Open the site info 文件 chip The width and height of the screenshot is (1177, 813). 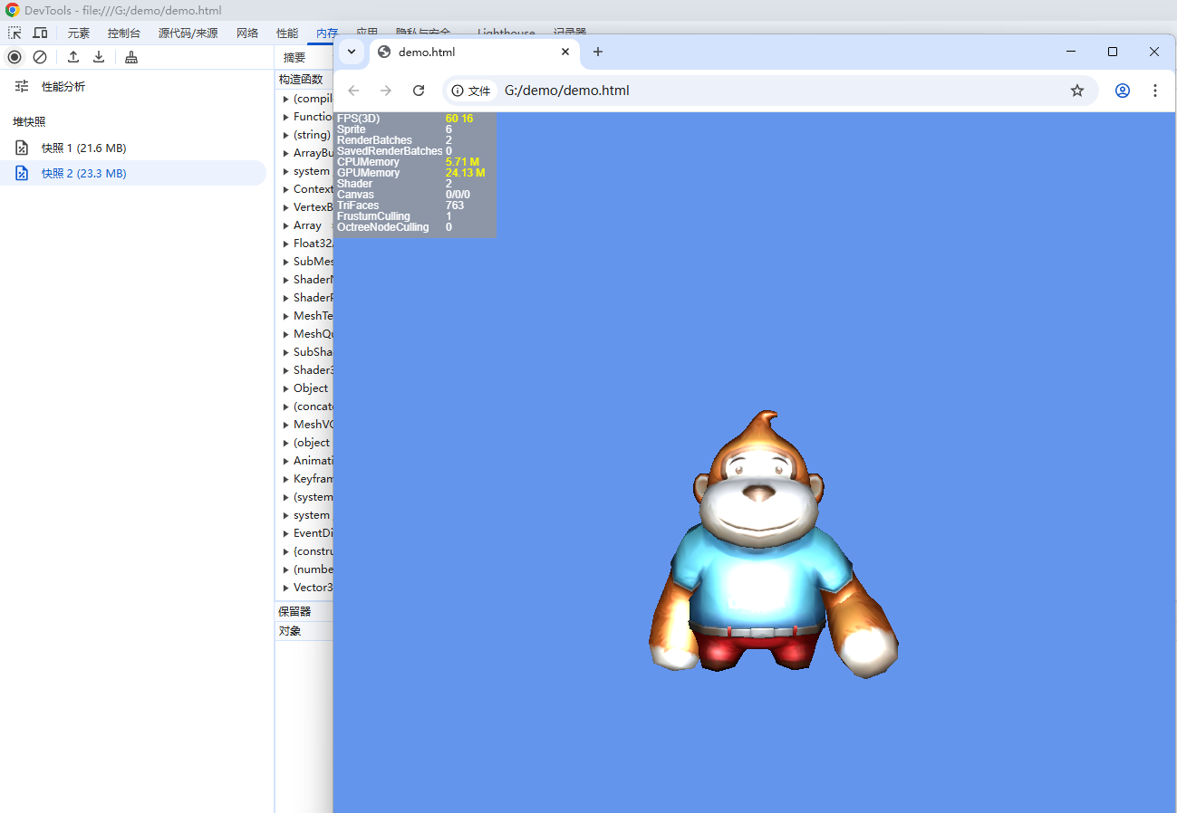(471, 91)
